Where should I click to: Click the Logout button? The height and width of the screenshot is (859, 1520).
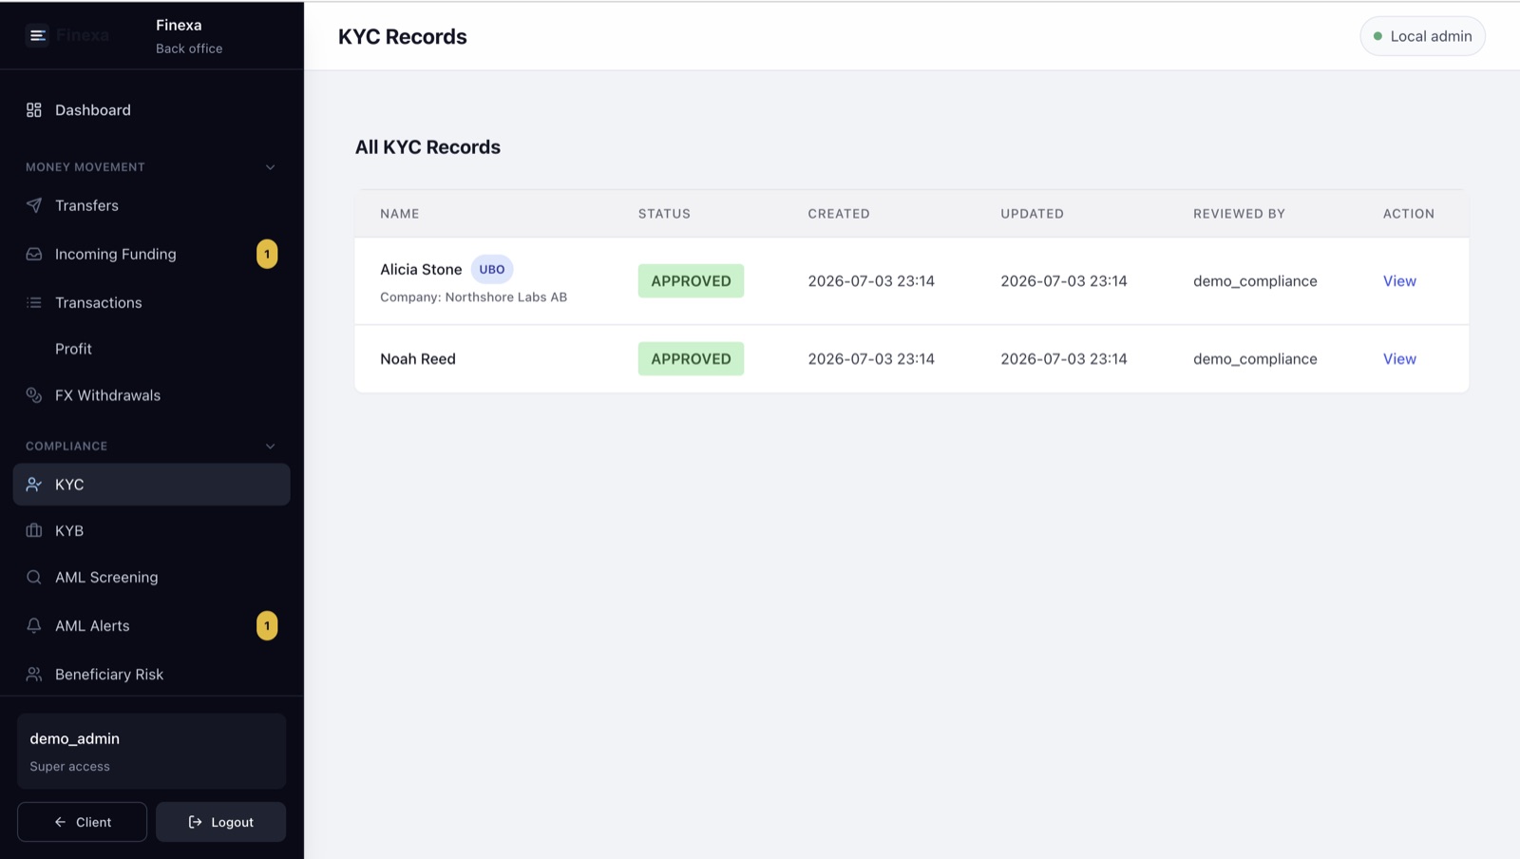pos(221,822)
